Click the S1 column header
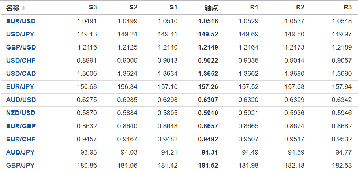The width and height of the screenshot is (359, 171). [x=173, y=8]
